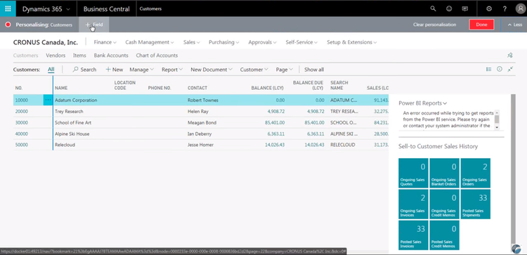Expand the Finance menu
The width and height of the screenshot is (527, 255).
click(x=105, y=42)
